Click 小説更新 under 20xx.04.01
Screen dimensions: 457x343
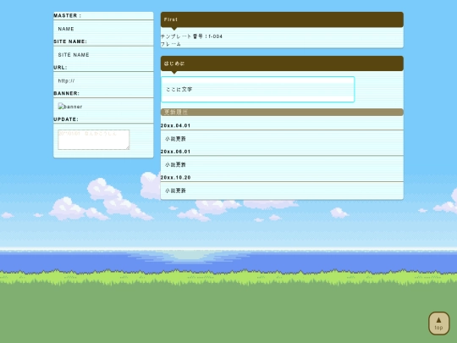175,139
